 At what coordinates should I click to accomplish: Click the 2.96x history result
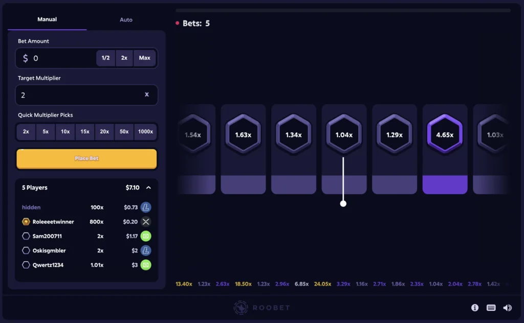click(x=282, y=284)
